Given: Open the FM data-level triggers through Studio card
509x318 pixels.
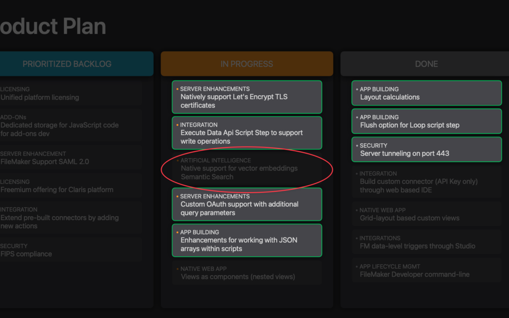Looking at the screenshot, I should coord(427,242).
